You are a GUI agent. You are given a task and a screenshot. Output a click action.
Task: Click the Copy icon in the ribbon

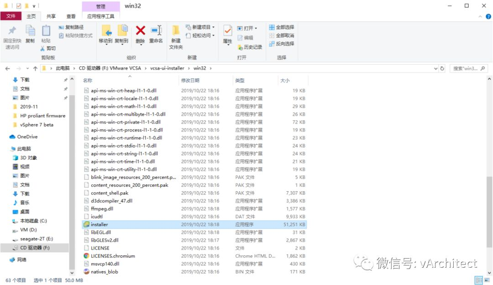tap(30, 31)
